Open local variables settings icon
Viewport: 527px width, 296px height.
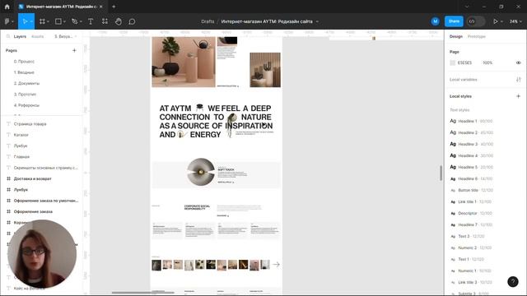pos(518,80)
